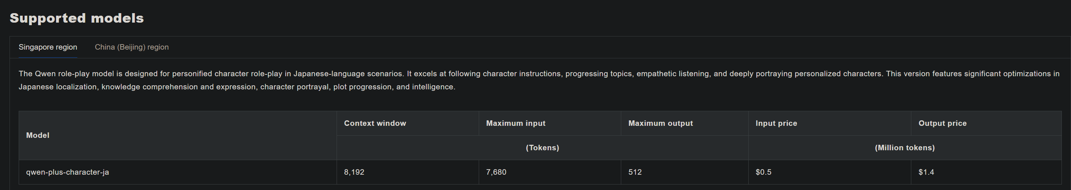Click the 8,192 context window value

(354, 172)
